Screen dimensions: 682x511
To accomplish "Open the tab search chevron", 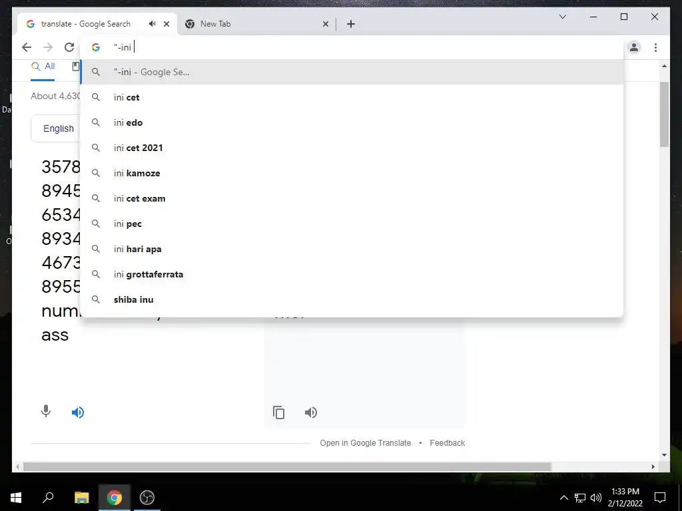I will pyautogui.click(x=562, y=17).
